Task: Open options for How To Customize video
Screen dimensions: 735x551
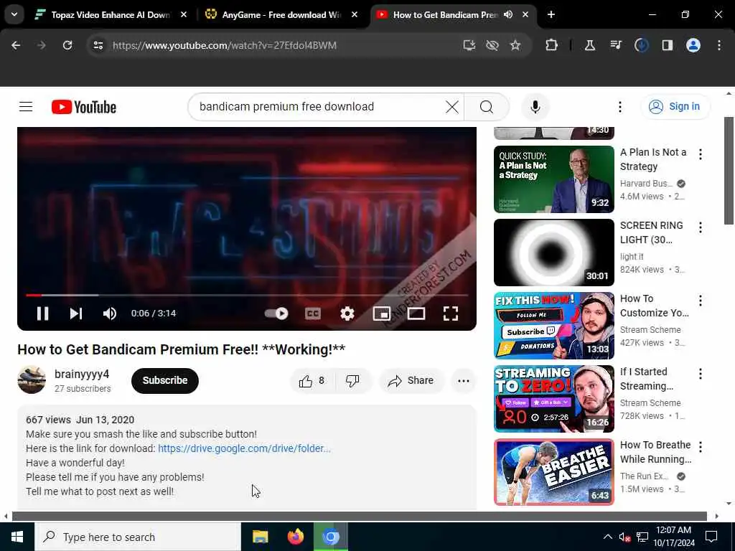Action: click(701, 301)
